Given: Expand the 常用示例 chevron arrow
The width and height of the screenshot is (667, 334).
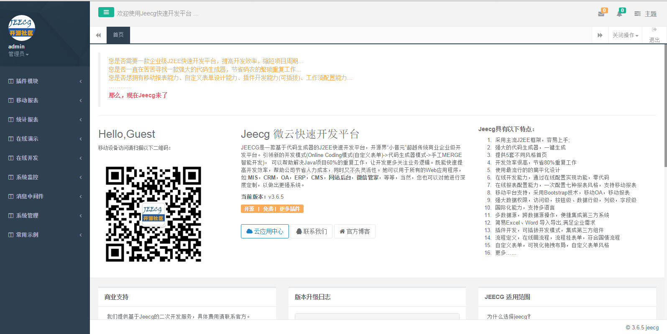Looking at the screenshot, I should click(x=81, y=235).
